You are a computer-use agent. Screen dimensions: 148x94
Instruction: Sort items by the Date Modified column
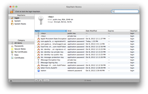tap(96, 31)
